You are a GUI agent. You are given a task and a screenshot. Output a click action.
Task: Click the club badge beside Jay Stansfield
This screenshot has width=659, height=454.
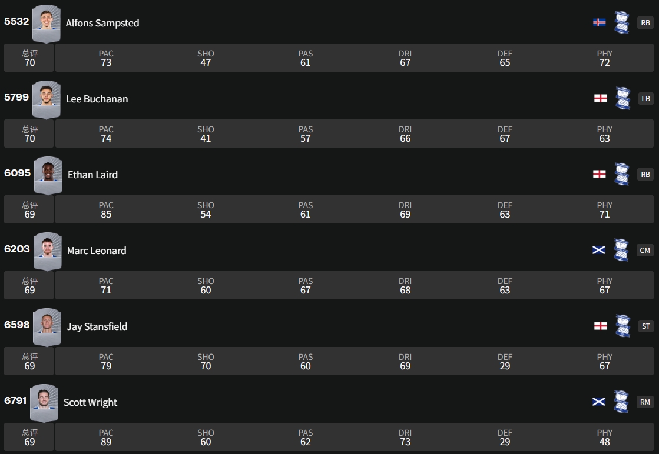(x=622, y=326)
